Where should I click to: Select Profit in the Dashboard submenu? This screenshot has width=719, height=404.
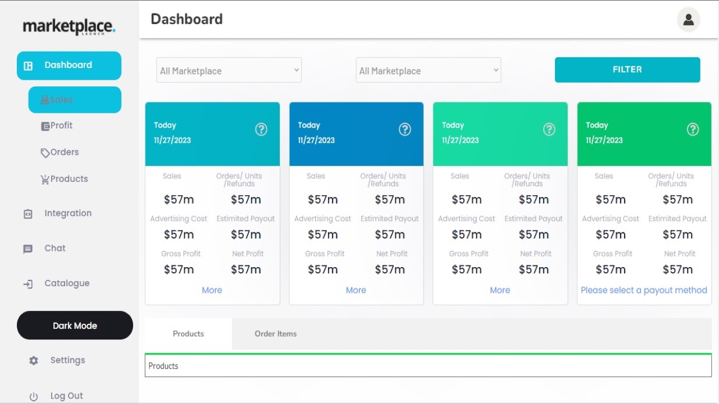tap(61, 126)
